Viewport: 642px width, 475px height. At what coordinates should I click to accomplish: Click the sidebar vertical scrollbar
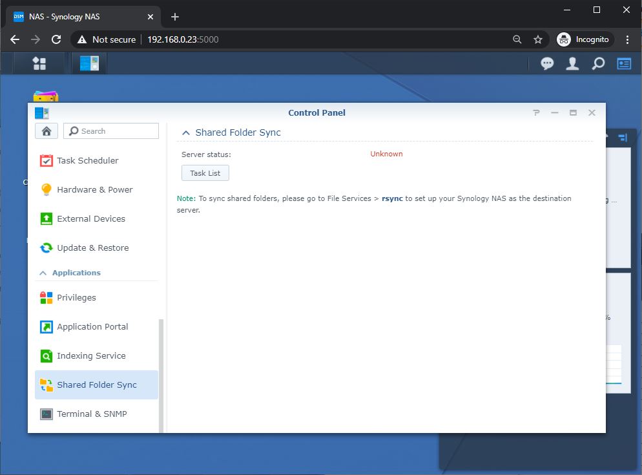(161, 375)
